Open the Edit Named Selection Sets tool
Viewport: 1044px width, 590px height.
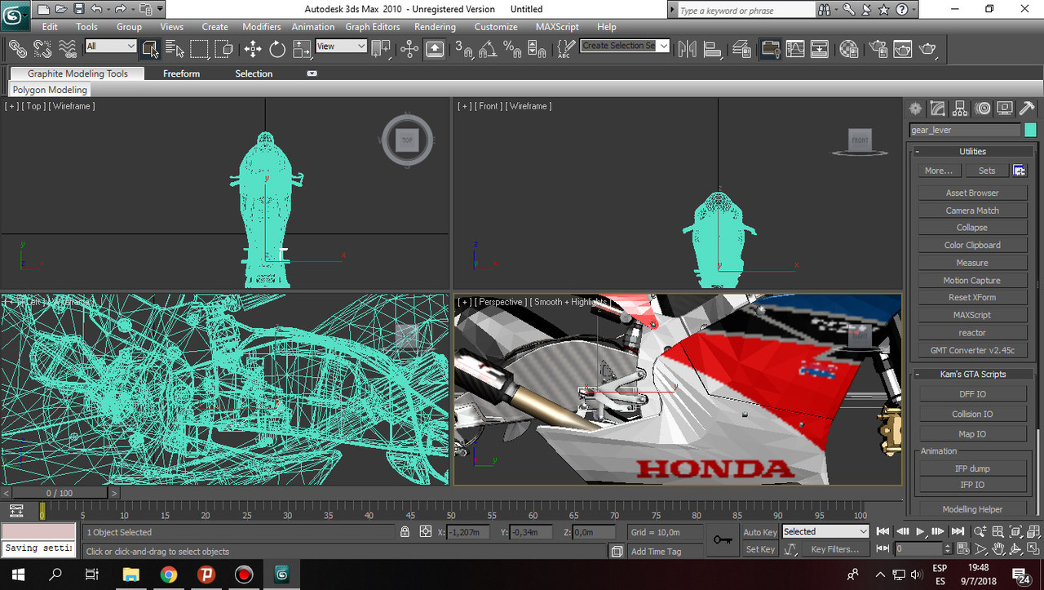(564, 49)
